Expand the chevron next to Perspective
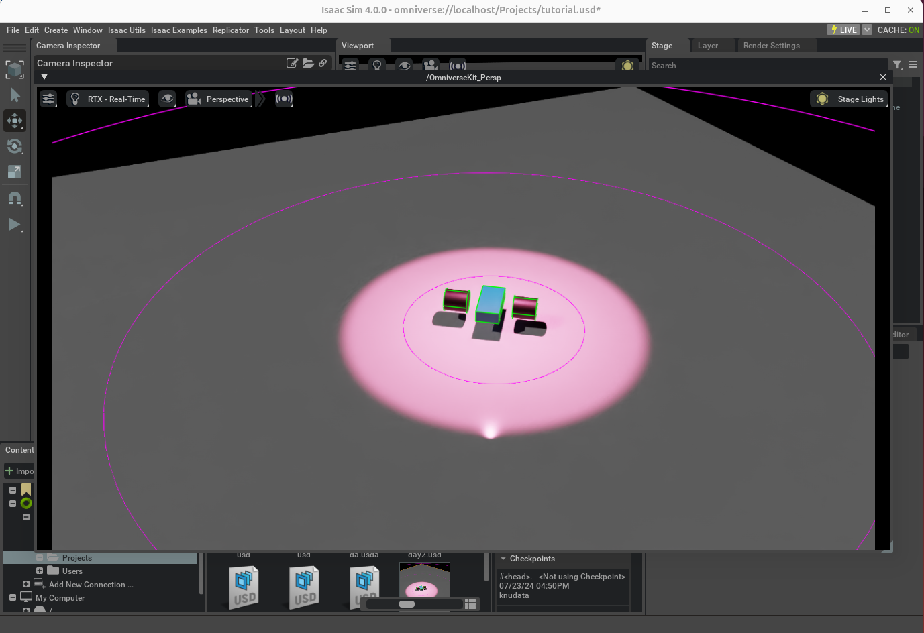 (x=261, y=99)
